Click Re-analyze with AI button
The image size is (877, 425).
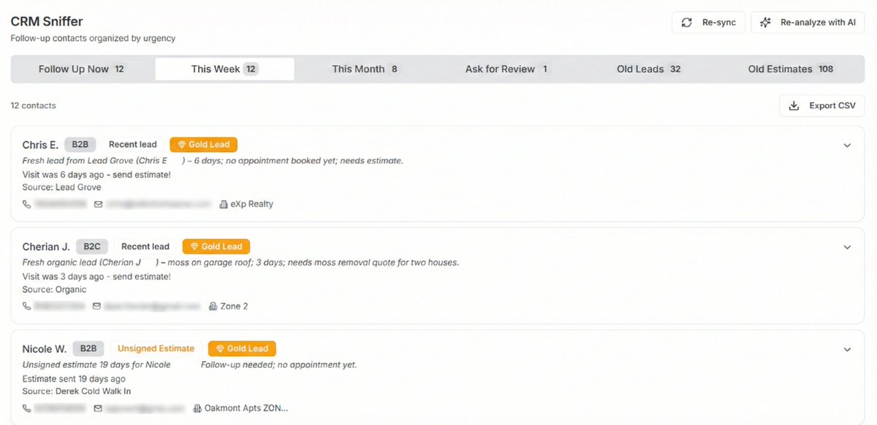pyautogui.click(x=808, y=23)
